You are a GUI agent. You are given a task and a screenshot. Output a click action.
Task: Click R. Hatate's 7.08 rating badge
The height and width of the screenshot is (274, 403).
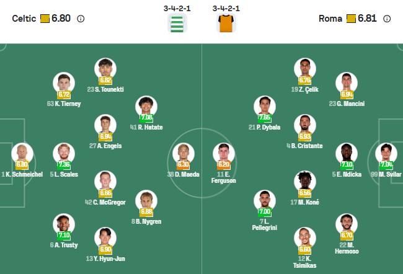(x=146, y=117)
